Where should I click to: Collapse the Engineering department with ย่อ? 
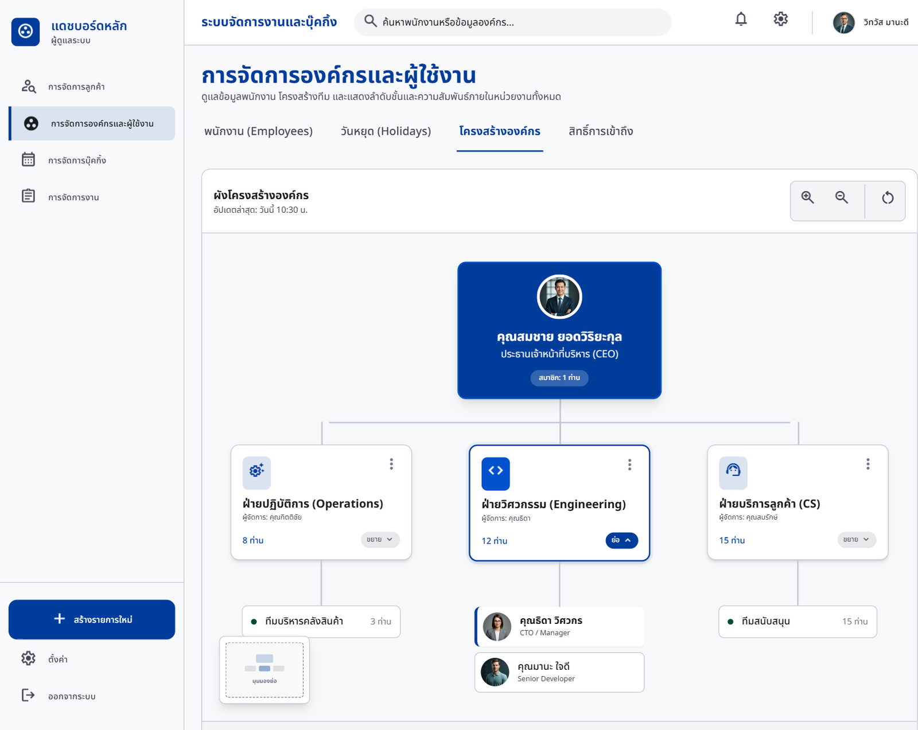point(621,540)
